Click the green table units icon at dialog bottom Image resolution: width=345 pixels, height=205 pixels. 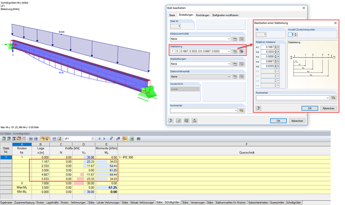(187, 121)
